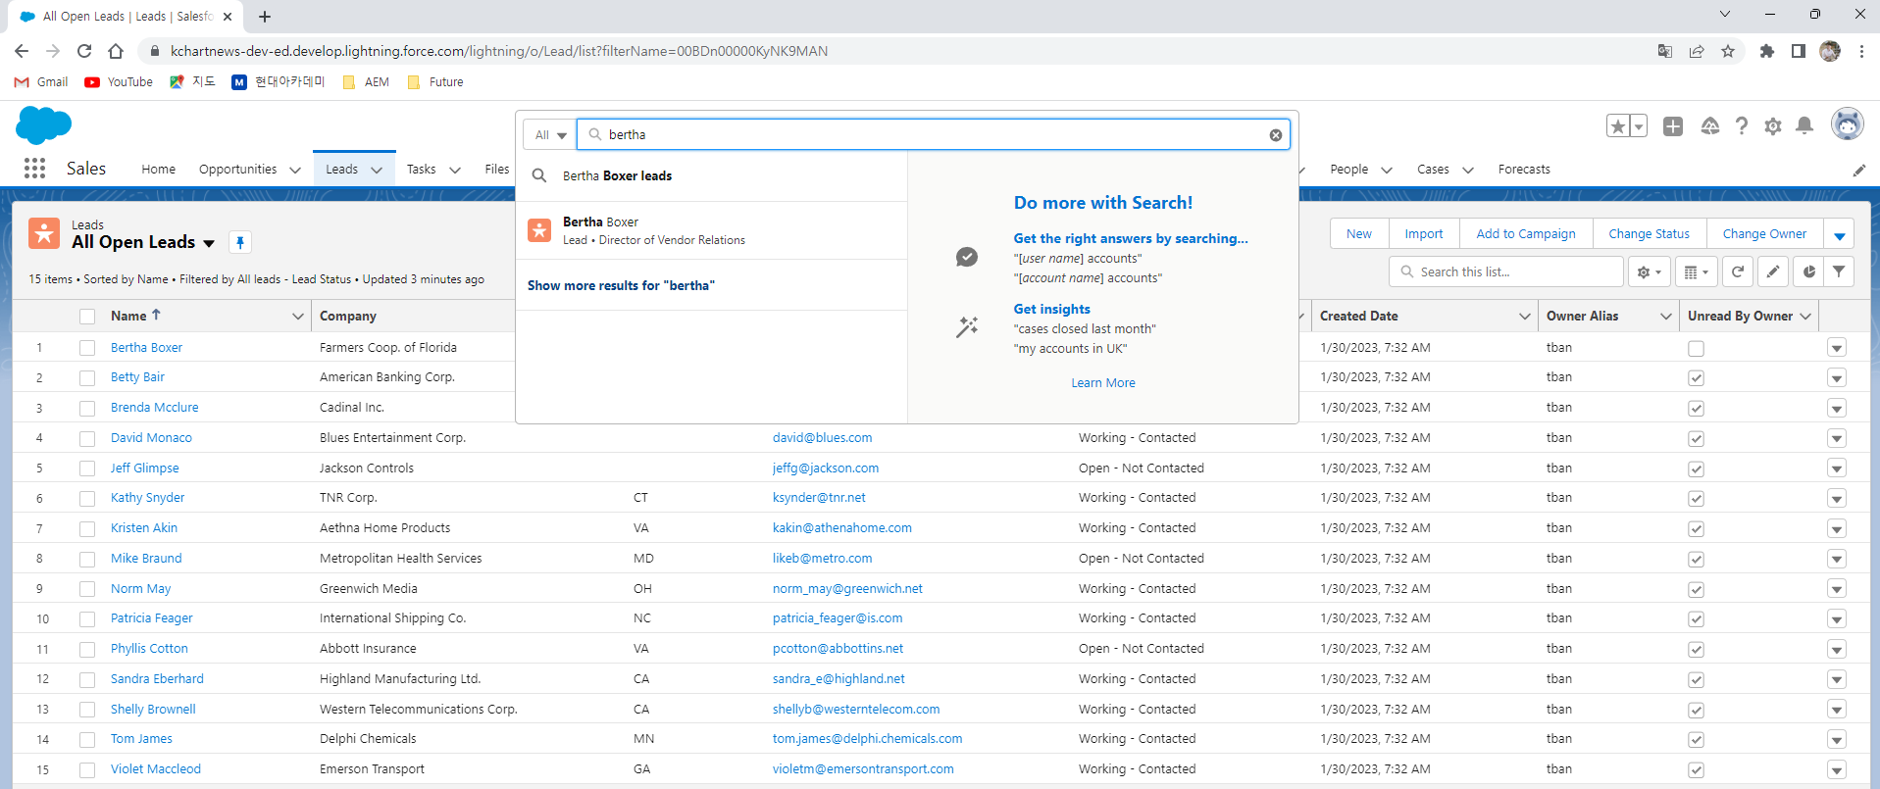
Task: Open the App Launcher grid icon
Action: click(x=35, y=169)
